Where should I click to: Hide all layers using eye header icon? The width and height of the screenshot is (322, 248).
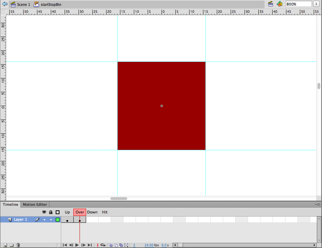(x=44, y=212)
